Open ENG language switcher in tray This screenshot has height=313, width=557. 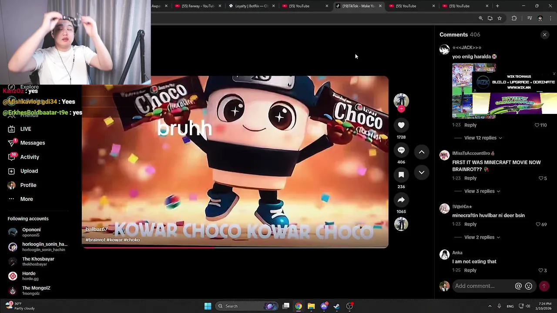click(510, 306)
